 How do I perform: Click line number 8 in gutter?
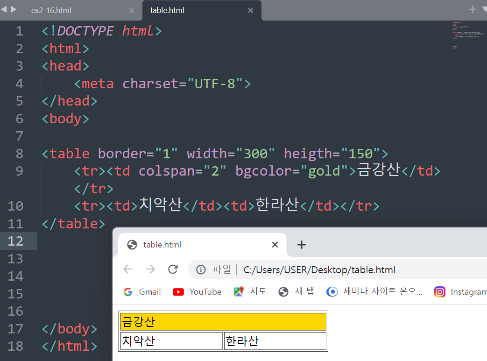tap(20, 154)
